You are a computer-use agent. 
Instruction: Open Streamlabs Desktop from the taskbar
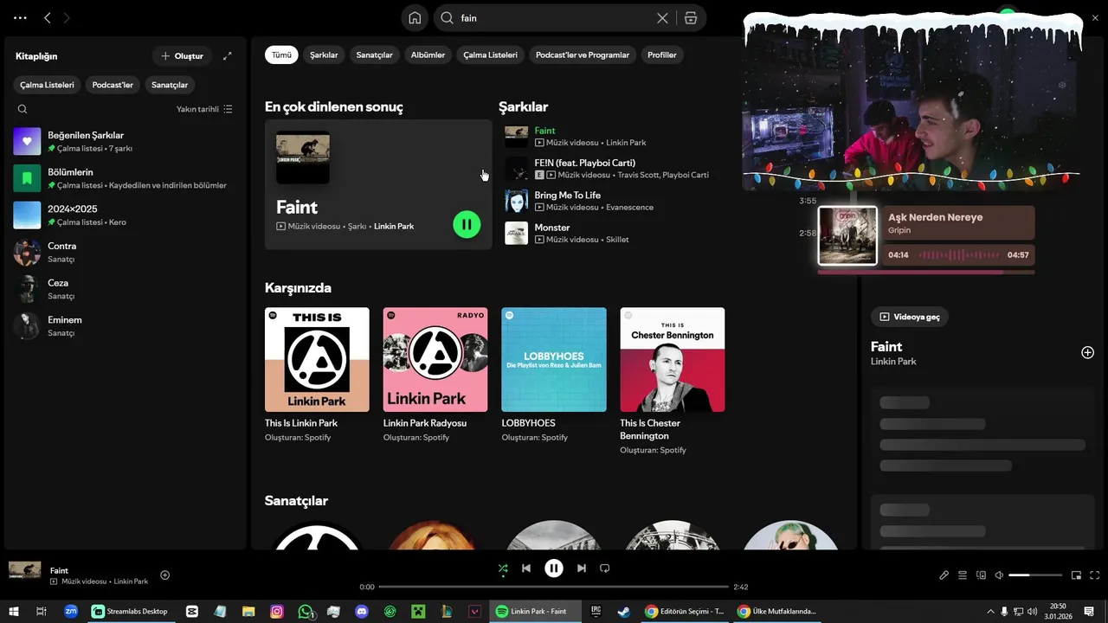[x=131, y=611]
